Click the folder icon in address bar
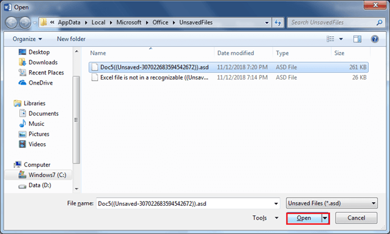This screenshot has width=390, height=234. tap(44, 22)
